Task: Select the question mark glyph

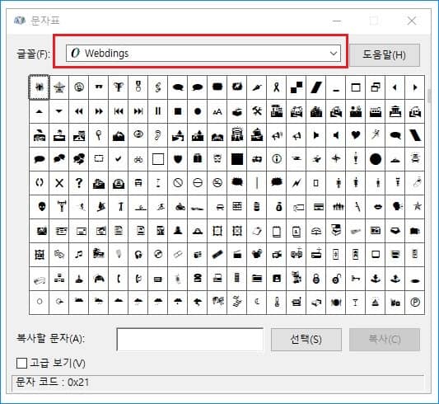Action: (x=79, y=183)
